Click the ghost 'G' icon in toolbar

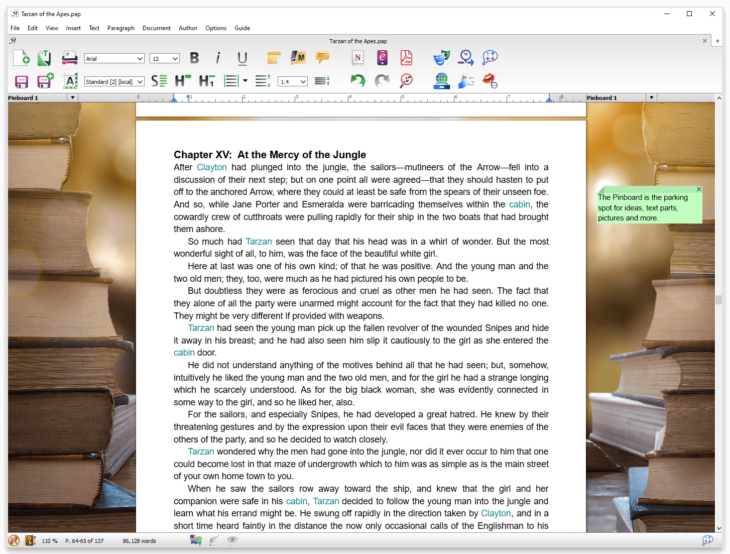pos(466,81)
